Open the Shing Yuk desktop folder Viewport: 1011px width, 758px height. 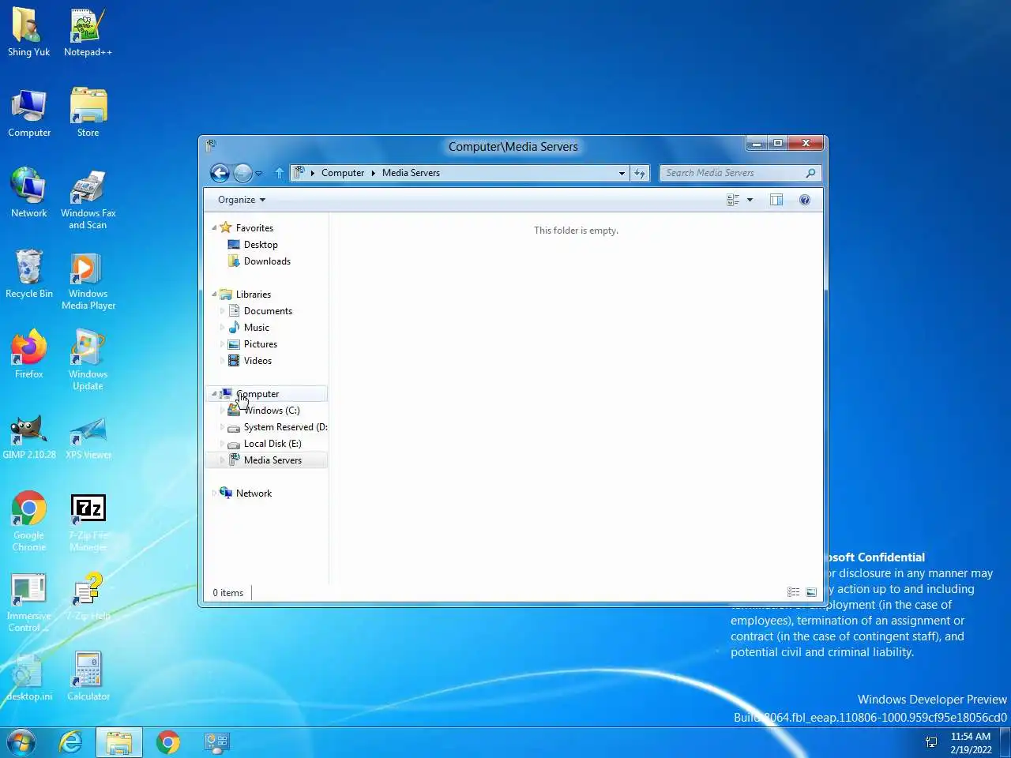(x=29, y=32)
